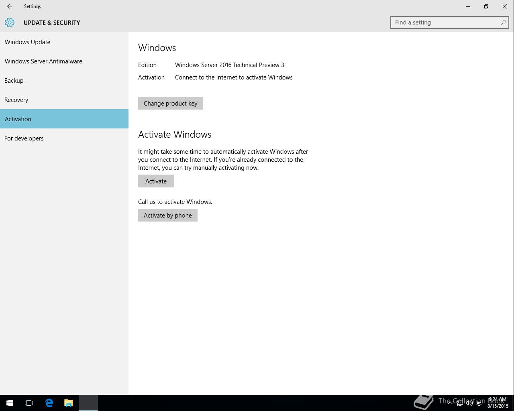Image resolution: width=514 pixels, height=411 pixels.
Task: Click 'Windows Server 2016 Technical Preview 3' text
Action: [x=230, y=65]
